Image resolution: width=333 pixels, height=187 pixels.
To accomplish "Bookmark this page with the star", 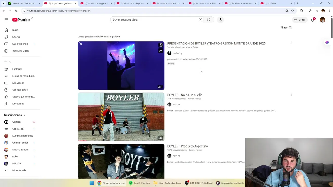I will [292, 11].
